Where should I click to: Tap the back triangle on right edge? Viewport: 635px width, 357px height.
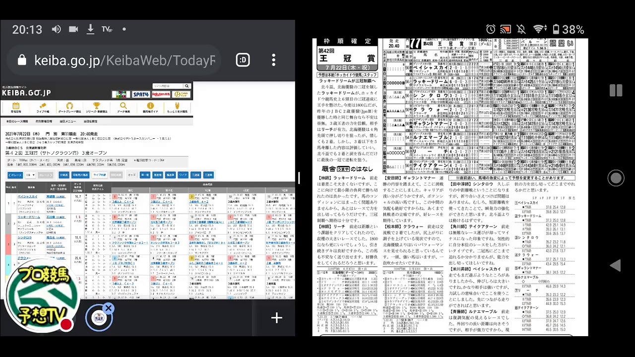pyautogui.click(x=616, y=266)
